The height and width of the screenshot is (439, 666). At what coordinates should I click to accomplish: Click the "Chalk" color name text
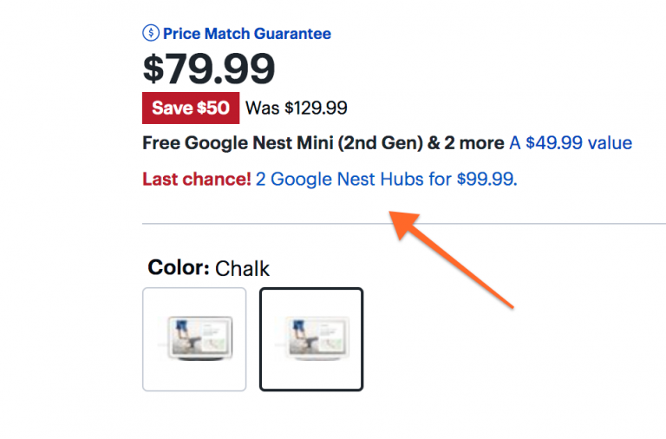click(x=243, y=268)
